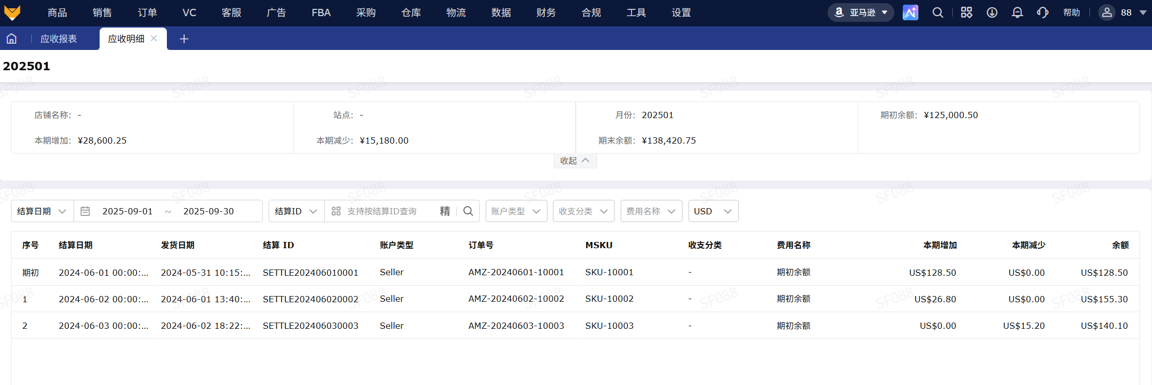Collapse summary panel with 收起
The width and height of the screenshot is (1152, 385).
pos(575,161)
